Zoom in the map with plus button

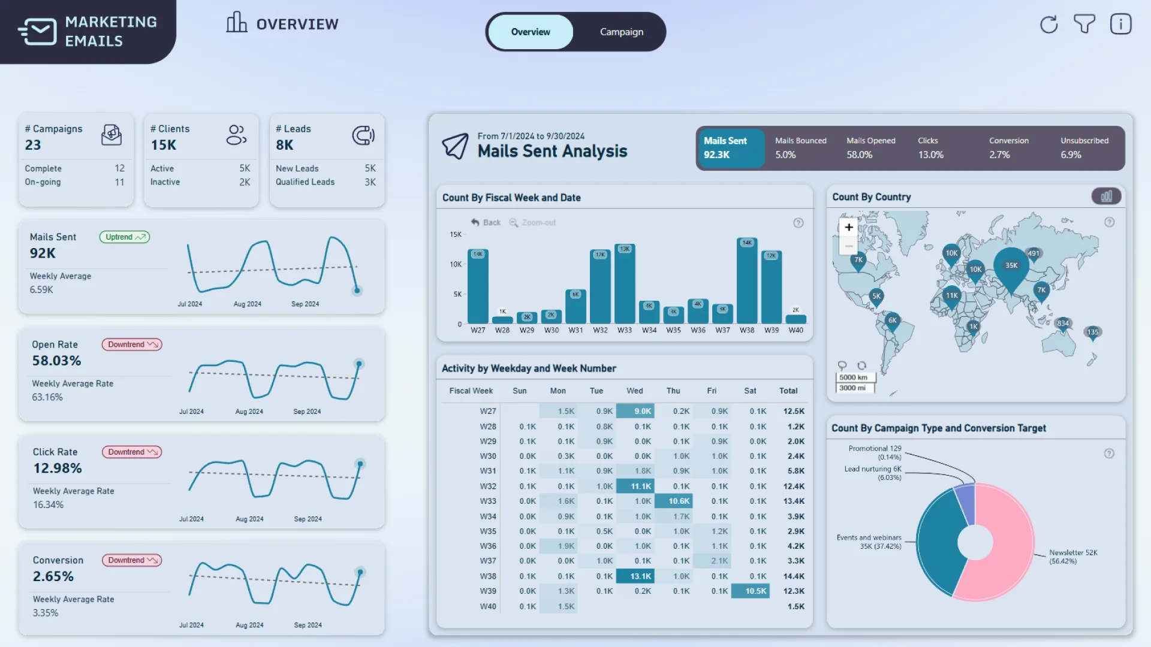pos(848,227)
